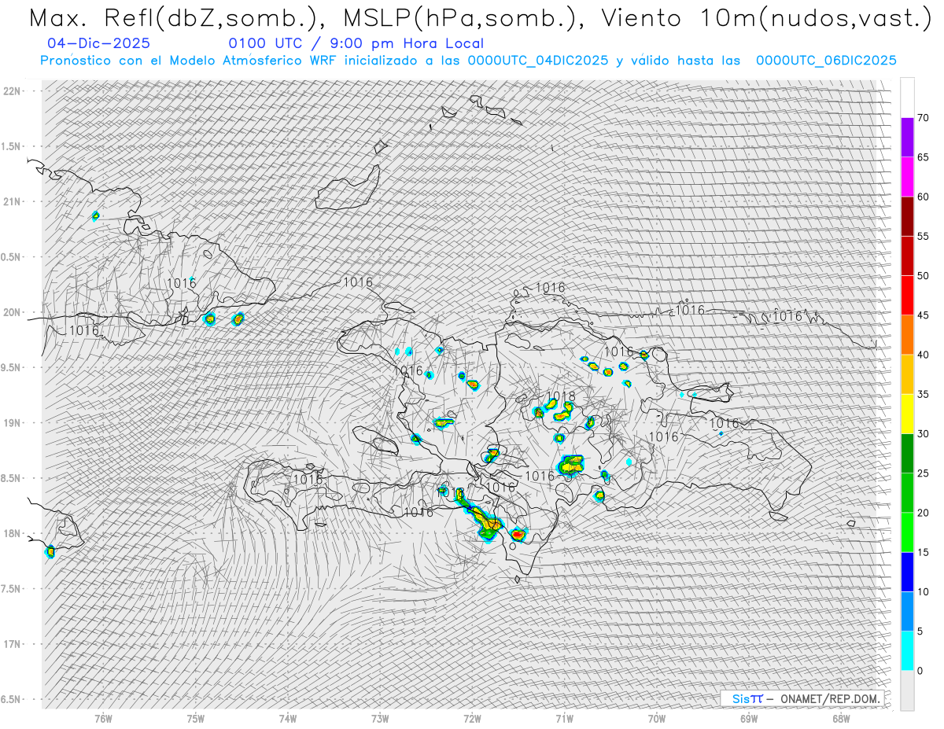Click the white above-70 colorbar segment

click(x=907, y=98)
